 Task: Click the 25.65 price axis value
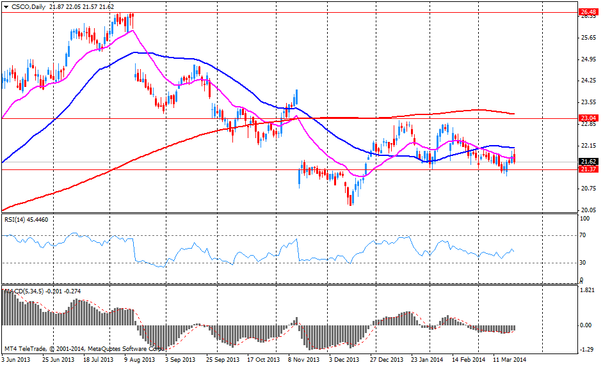[589, 38]
